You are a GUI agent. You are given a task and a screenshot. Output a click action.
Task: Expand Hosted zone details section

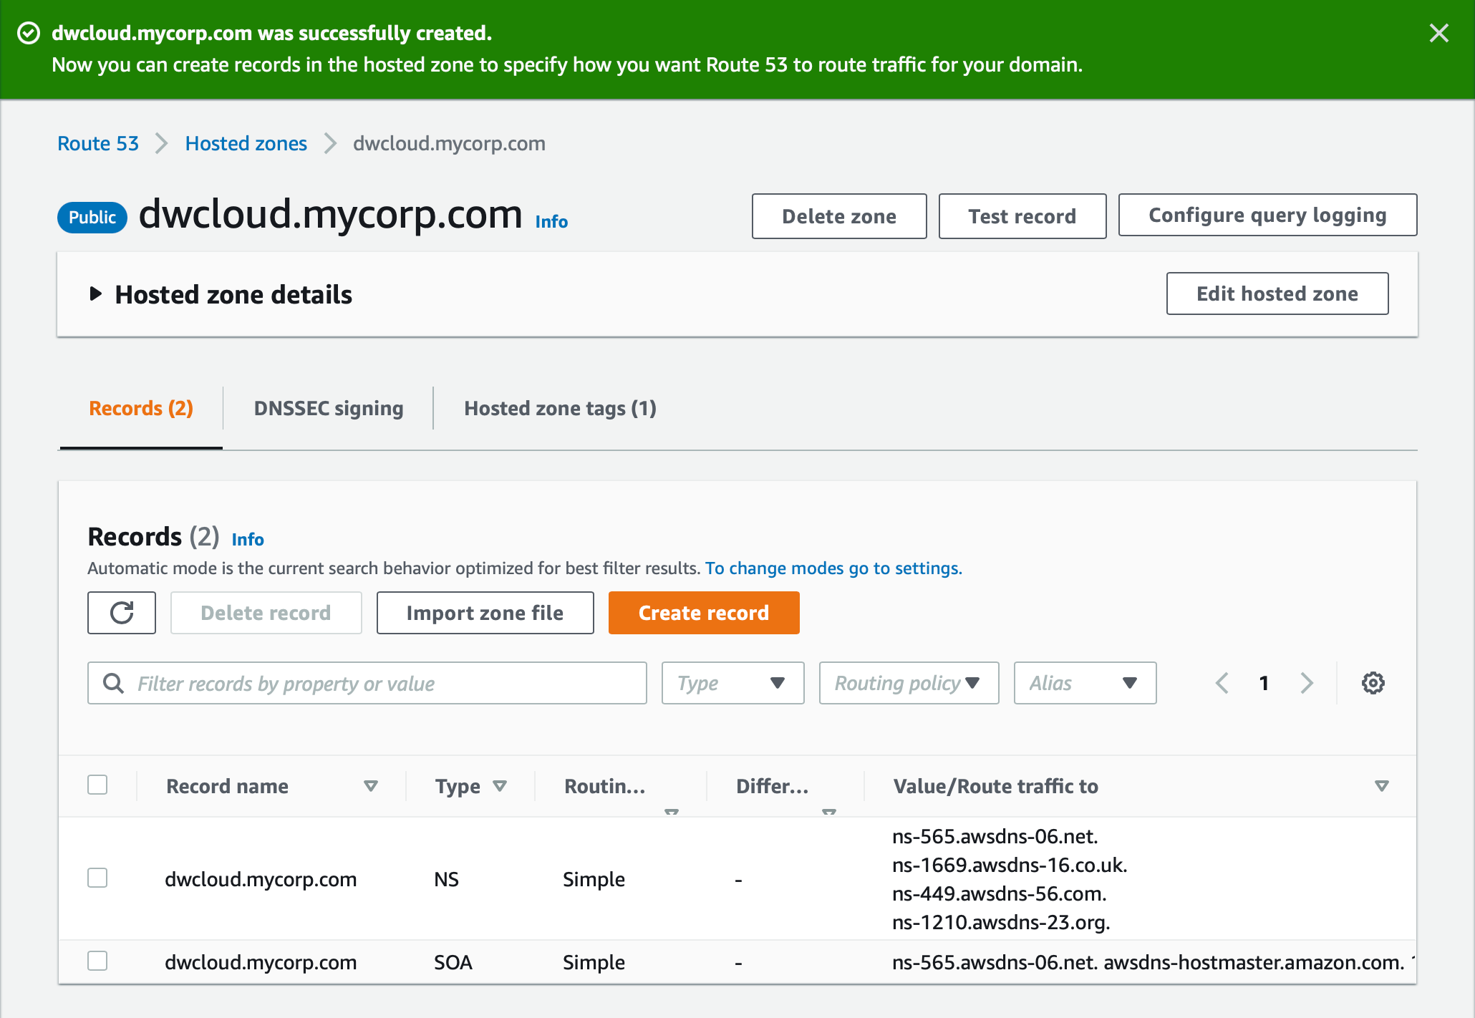click(x=95, y=294)
